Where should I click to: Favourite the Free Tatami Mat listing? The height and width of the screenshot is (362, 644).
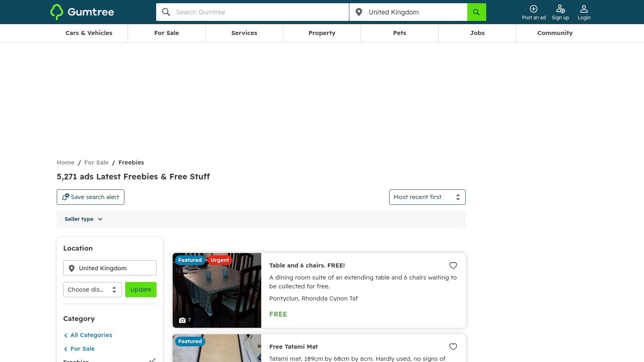tap(453, 346)
